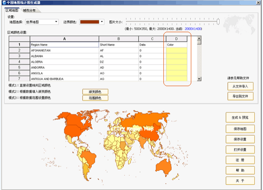Viewport: 263px width, 190px height.
Task: Close the window with the X button
Action: tap(258, 3)
